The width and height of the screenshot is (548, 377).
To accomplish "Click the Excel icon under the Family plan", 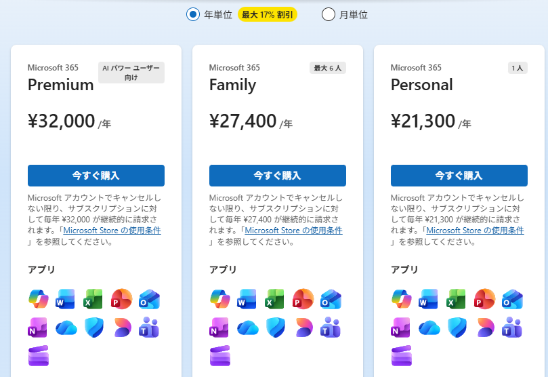I will 274,298.
